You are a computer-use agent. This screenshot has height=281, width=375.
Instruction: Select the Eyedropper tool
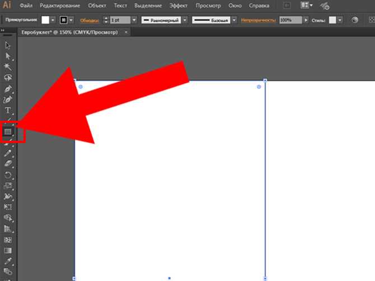tap(8, 261)
